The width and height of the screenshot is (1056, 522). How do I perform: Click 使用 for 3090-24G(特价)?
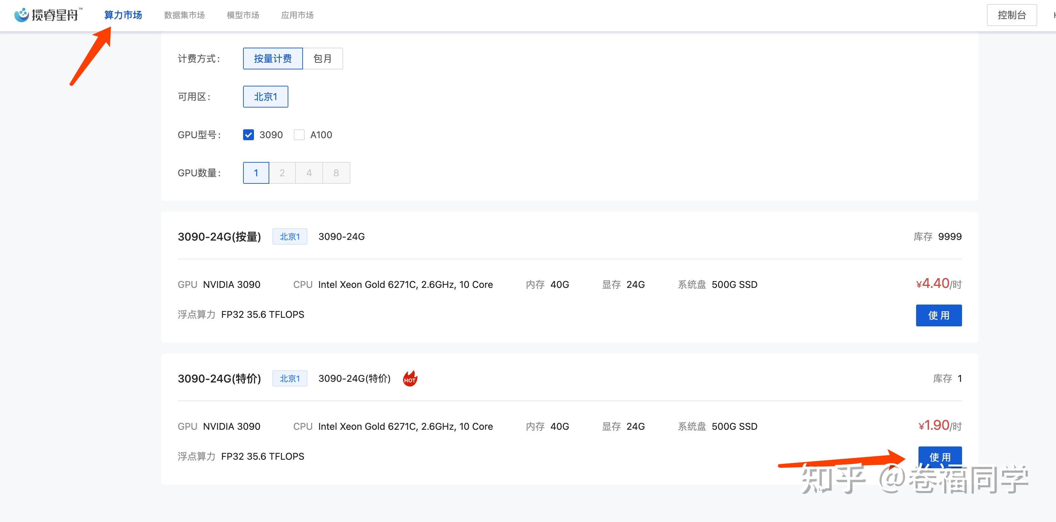click(940, 456)
